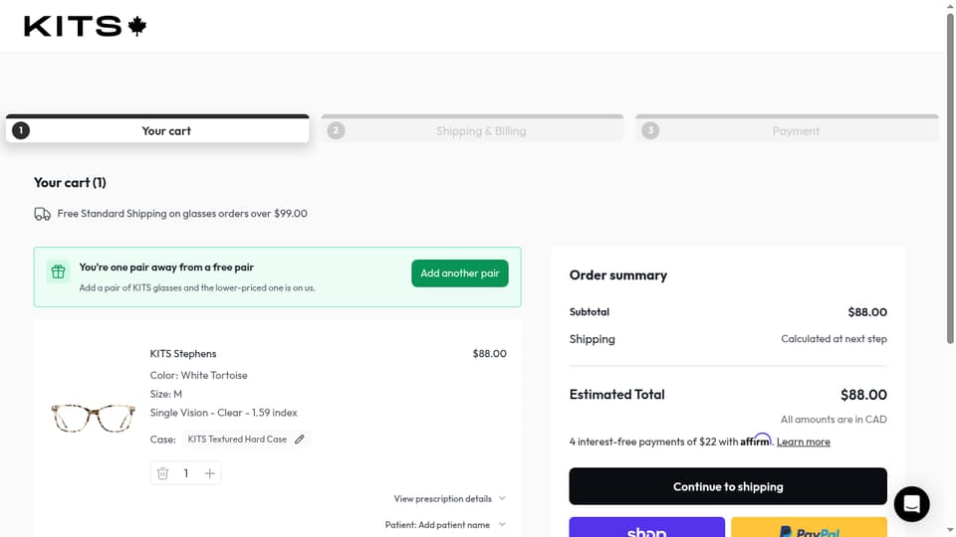Pay with PayPal button
This screenshot has width=956, height=537.
coord(809,527)
